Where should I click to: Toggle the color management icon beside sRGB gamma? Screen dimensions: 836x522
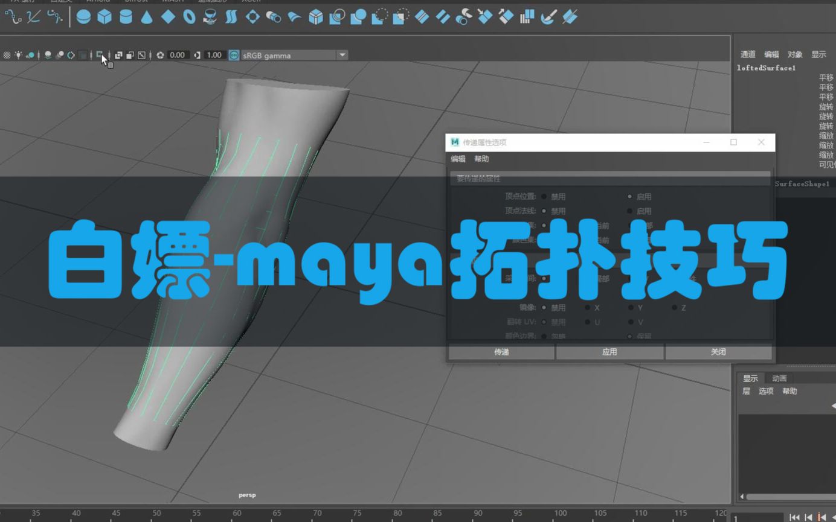(234, 55)
